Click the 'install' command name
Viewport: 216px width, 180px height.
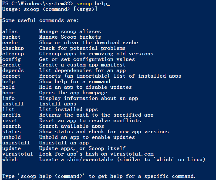point(13,104)
